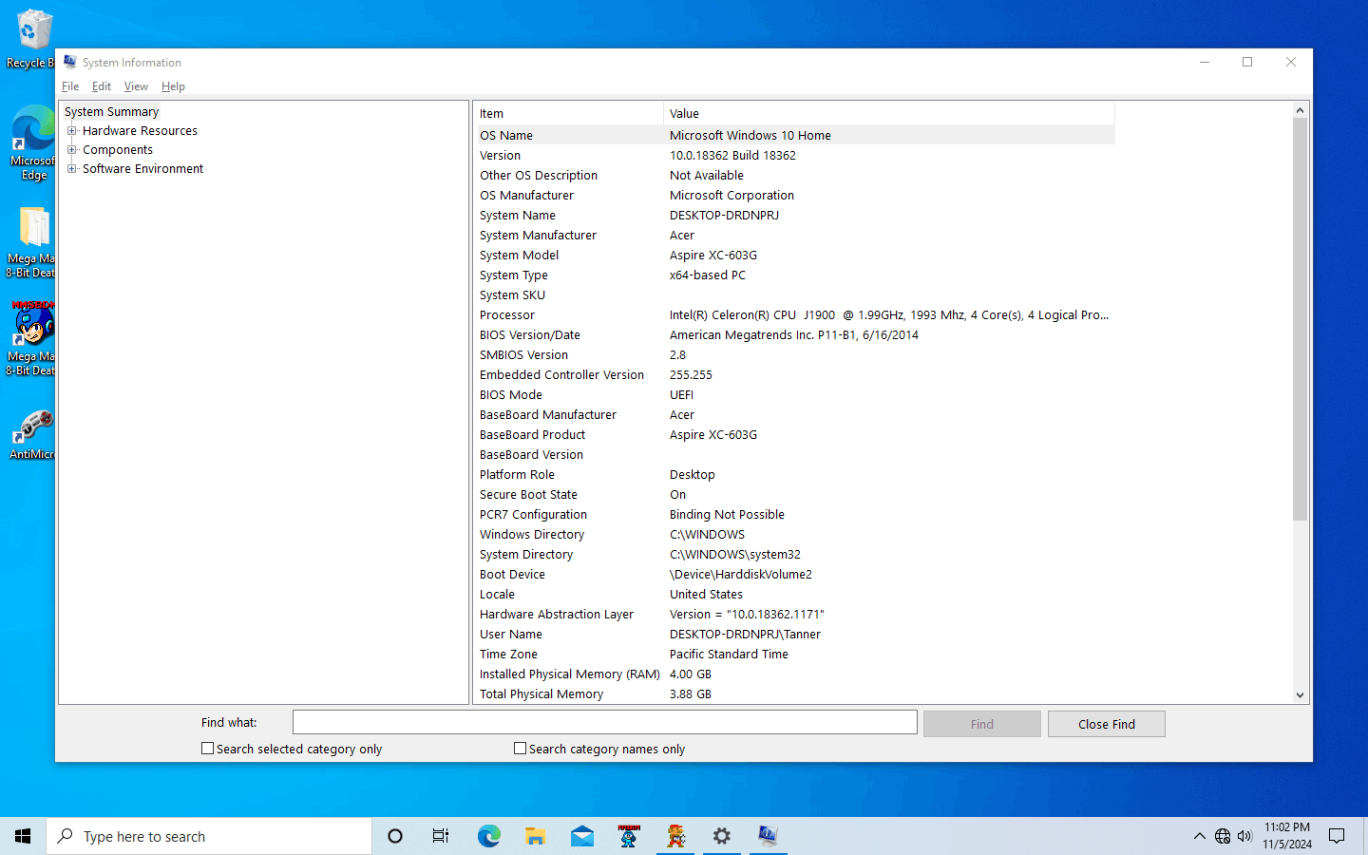Select the Mega Man folder desktop icon

click(33, 242)
